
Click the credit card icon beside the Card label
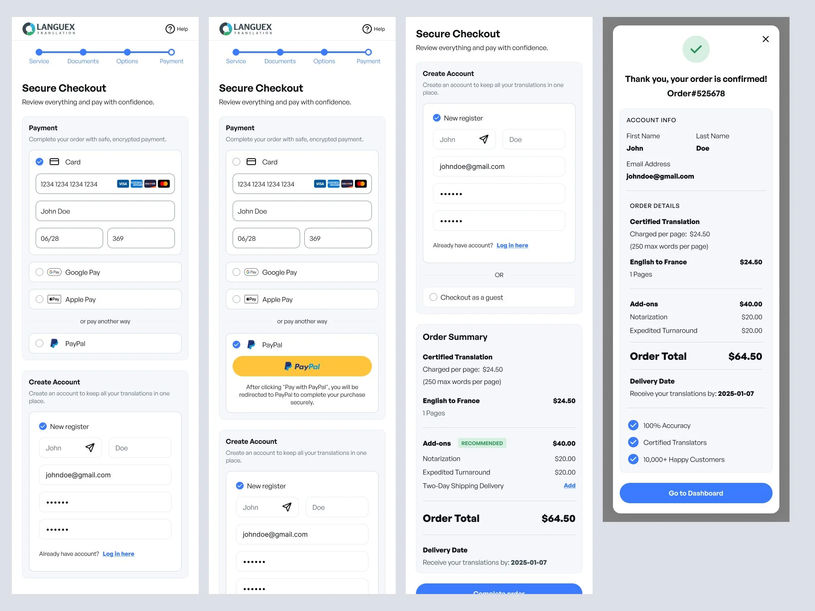[x=54, y=162]
